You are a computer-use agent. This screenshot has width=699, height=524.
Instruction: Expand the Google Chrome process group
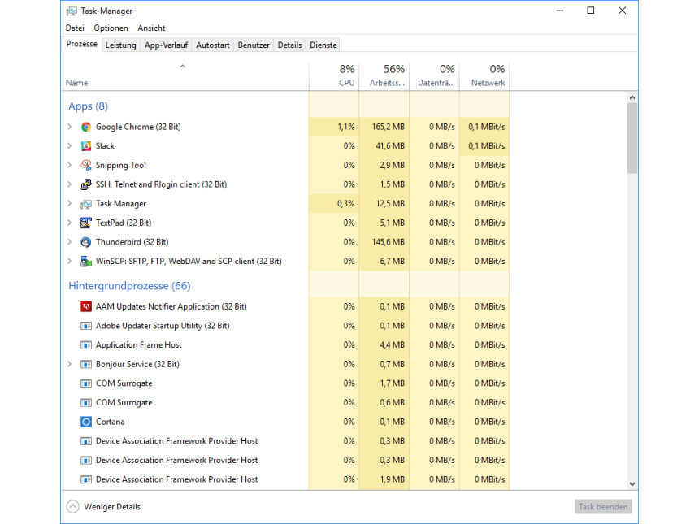click(x=70, y=127)
